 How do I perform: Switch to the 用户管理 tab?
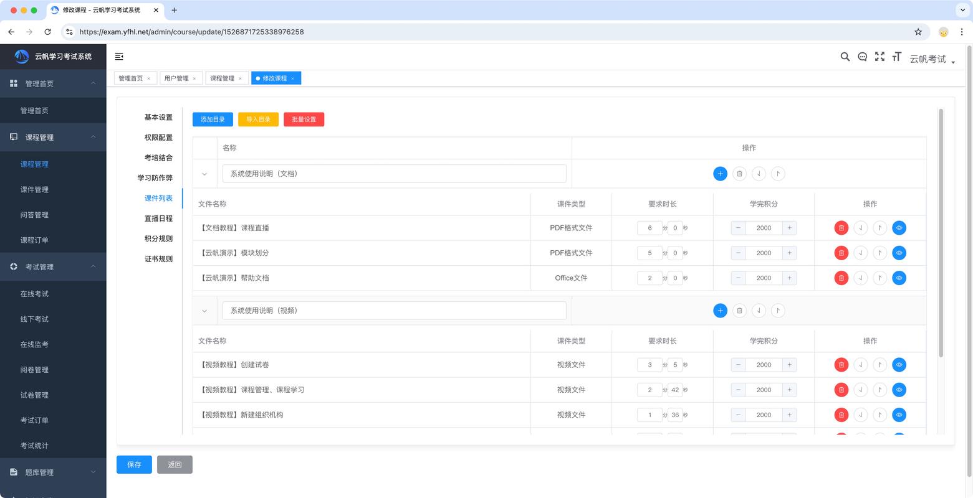click(x=176, y=78)
